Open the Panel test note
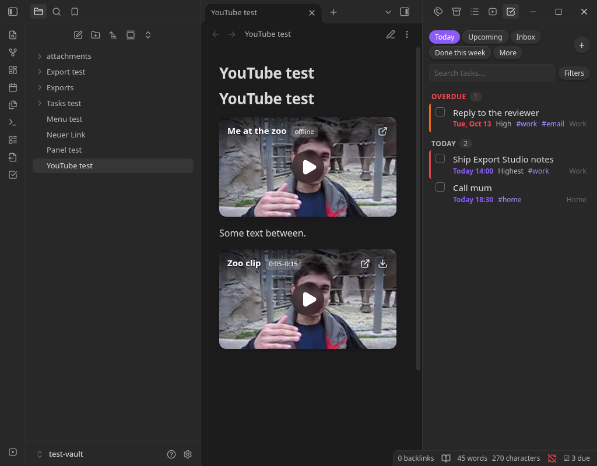Viewport: 597px width, 466px height. pos(113,150)
